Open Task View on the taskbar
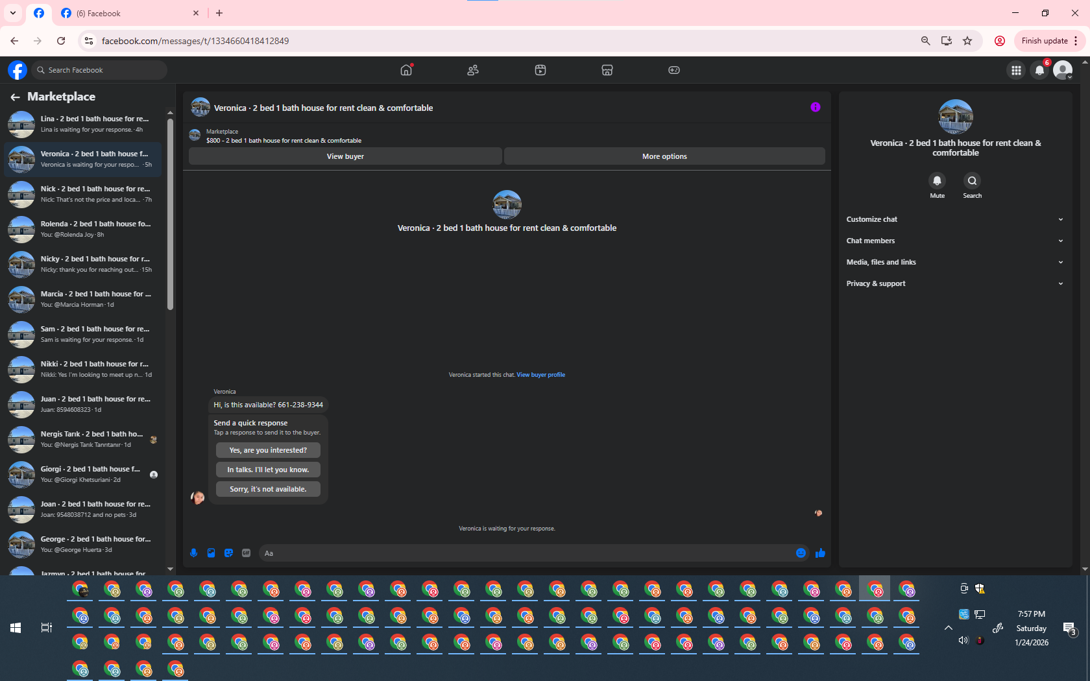Screen dimensions: 1090x681 pyautogui.click(x=47, y=628)
